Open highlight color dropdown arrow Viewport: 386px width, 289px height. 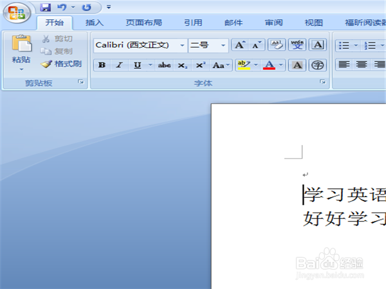256,65
